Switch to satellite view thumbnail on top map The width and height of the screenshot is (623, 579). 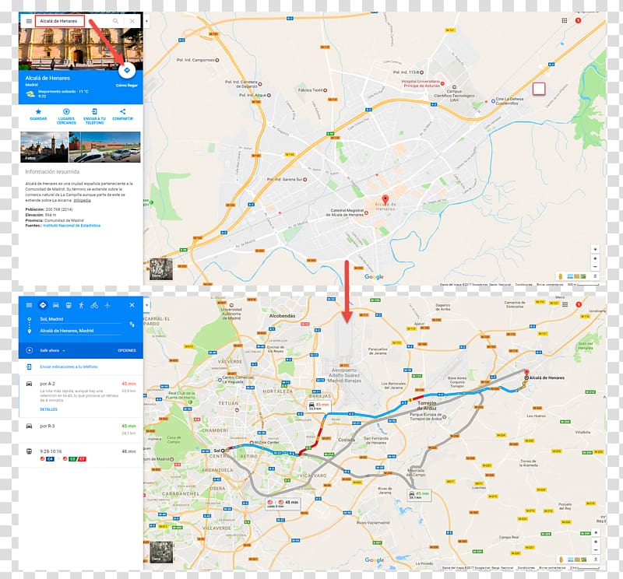click(161, 269)
